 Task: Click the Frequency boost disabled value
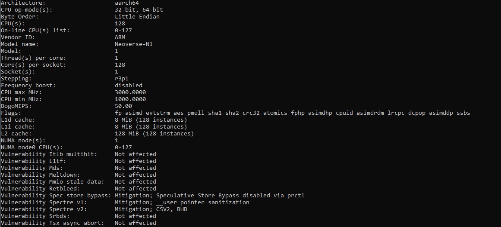click(128, 85)
